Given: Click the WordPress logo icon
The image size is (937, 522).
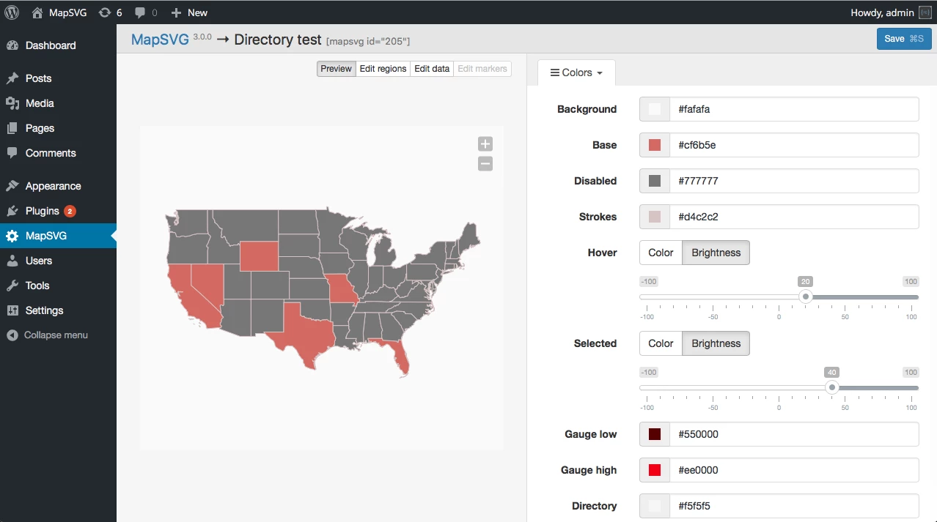Looking at the screenshot, I should 12,12.
